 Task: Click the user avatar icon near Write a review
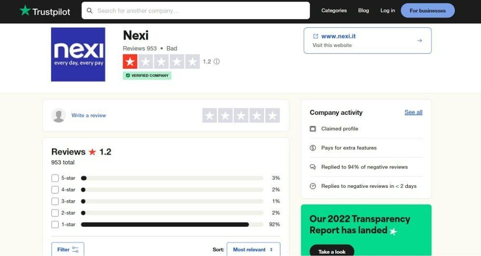59,116
